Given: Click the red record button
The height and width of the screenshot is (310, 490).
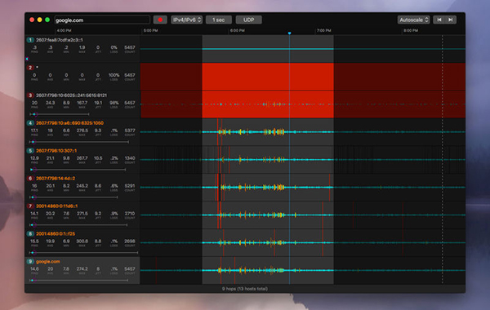Looking at the screenshot, I should (160, 20).
